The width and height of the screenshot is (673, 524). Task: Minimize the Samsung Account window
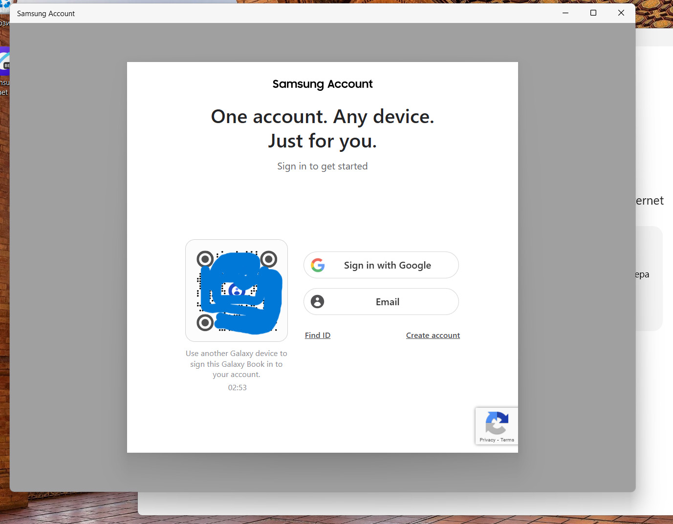click(x=565, y=13)
